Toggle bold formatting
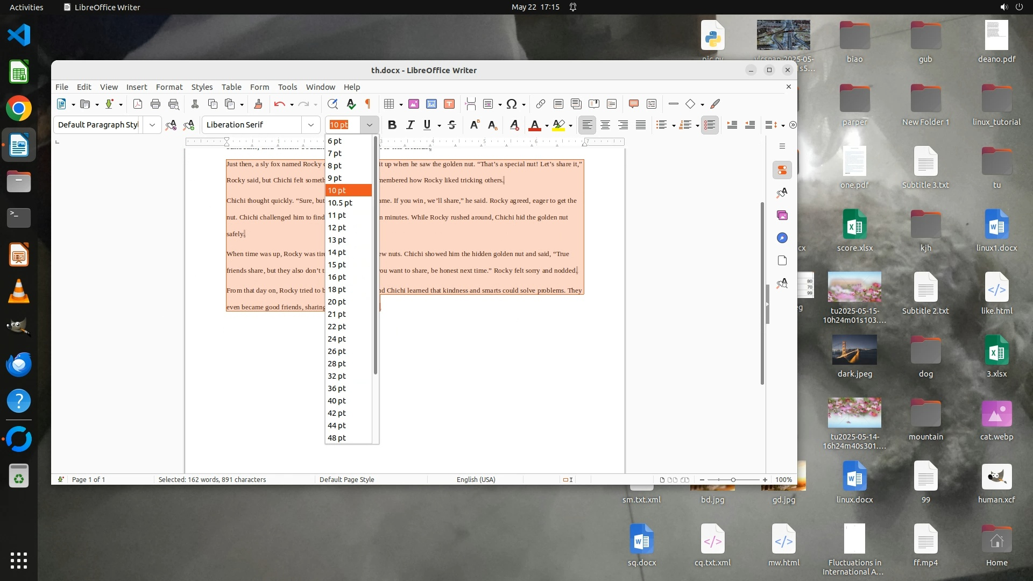 (392, 125)
